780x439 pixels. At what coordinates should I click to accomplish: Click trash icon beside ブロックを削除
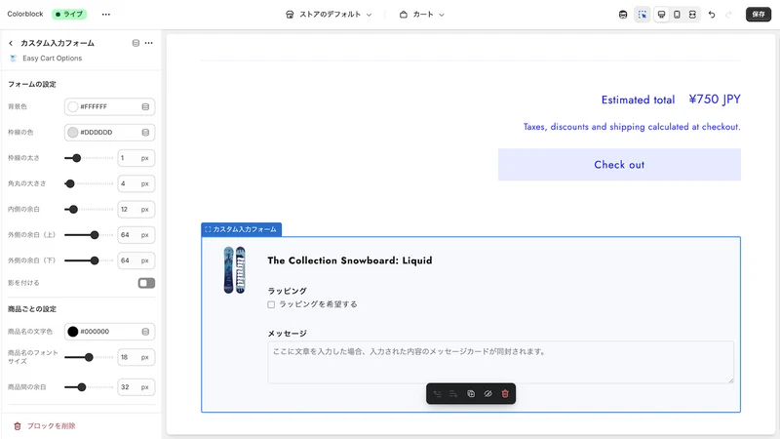[x=18, y=426]
